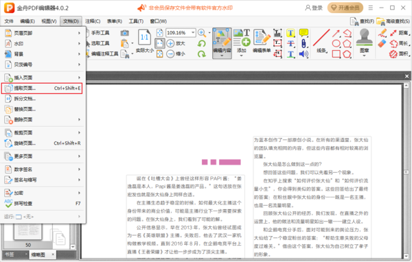Select the pencil drawing tool icon
This screenshot has width=412, height=262.
[x=382, y=33]
